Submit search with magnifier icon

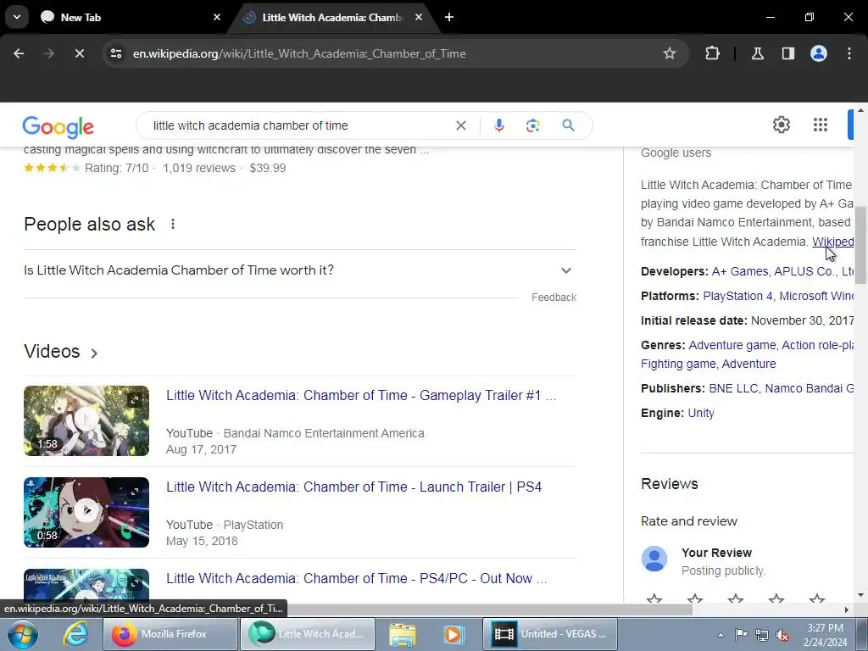568,125
